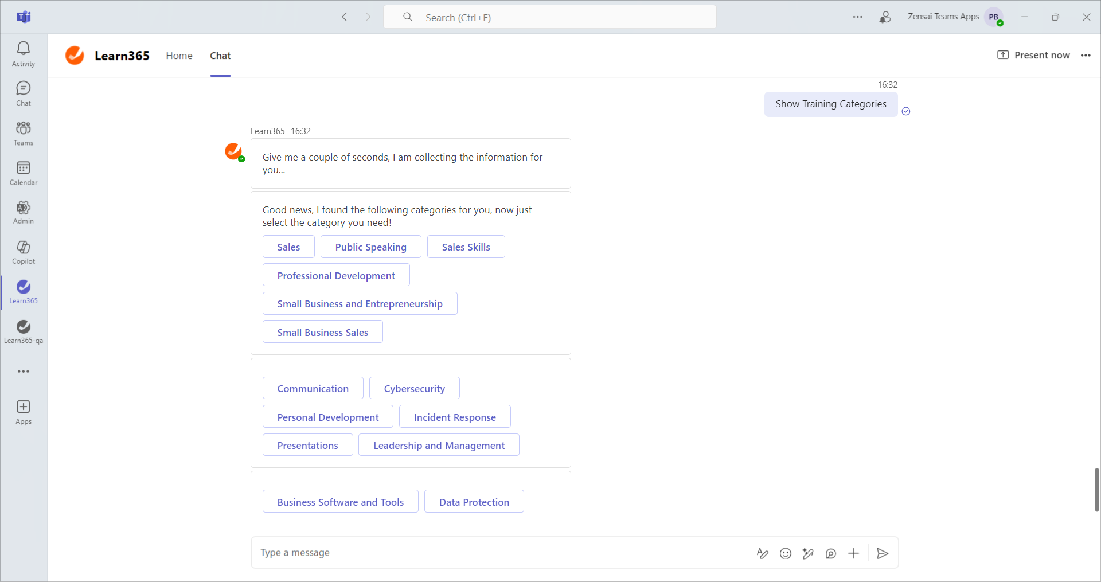
Task: Click Present now button
Action: click(x=1033, y=56)
